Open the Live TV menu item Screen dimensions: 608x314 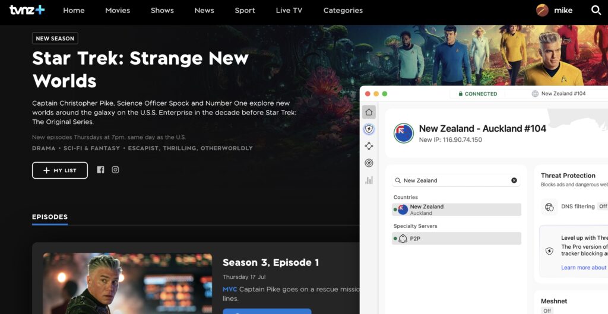(x=289, y=11)
